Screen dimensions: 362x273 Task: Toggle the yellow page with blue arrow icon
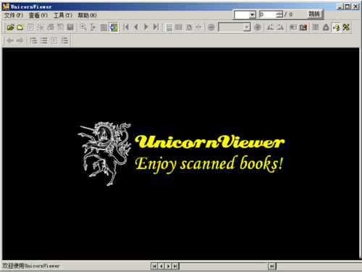pos(114,27)
